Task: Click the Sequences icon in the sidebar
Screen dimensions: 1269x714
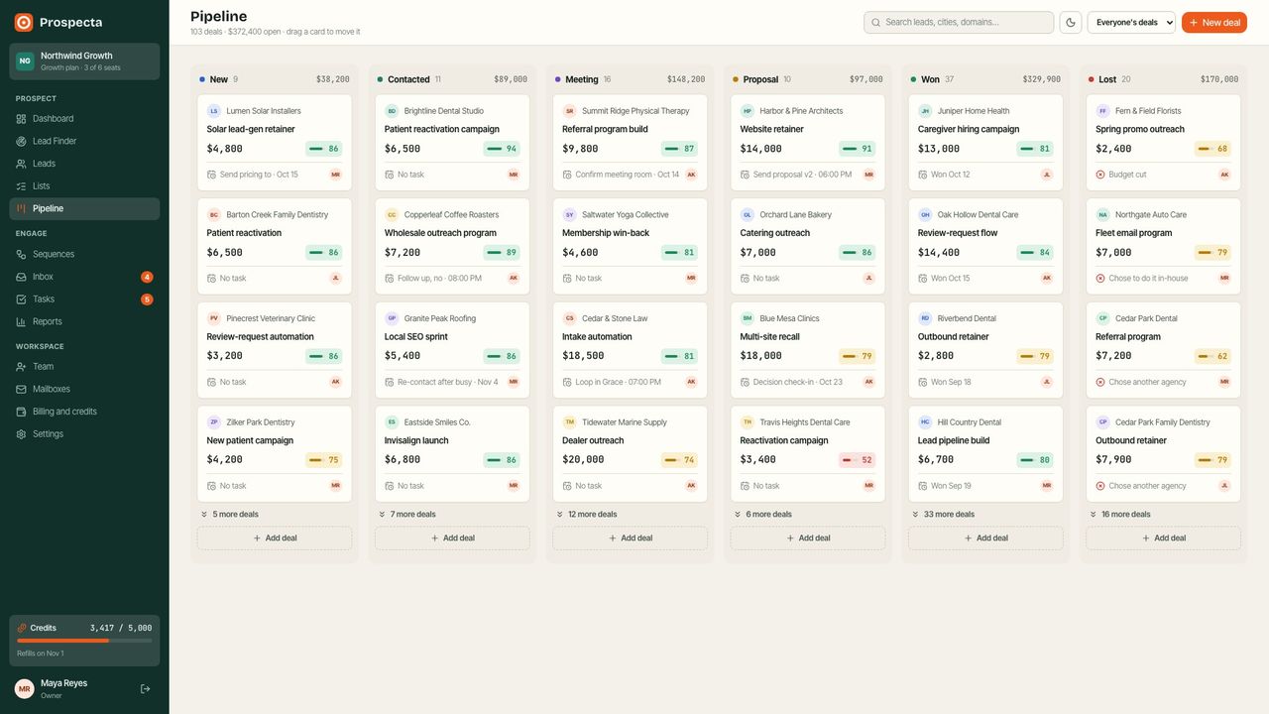Action: click(22, 254)
